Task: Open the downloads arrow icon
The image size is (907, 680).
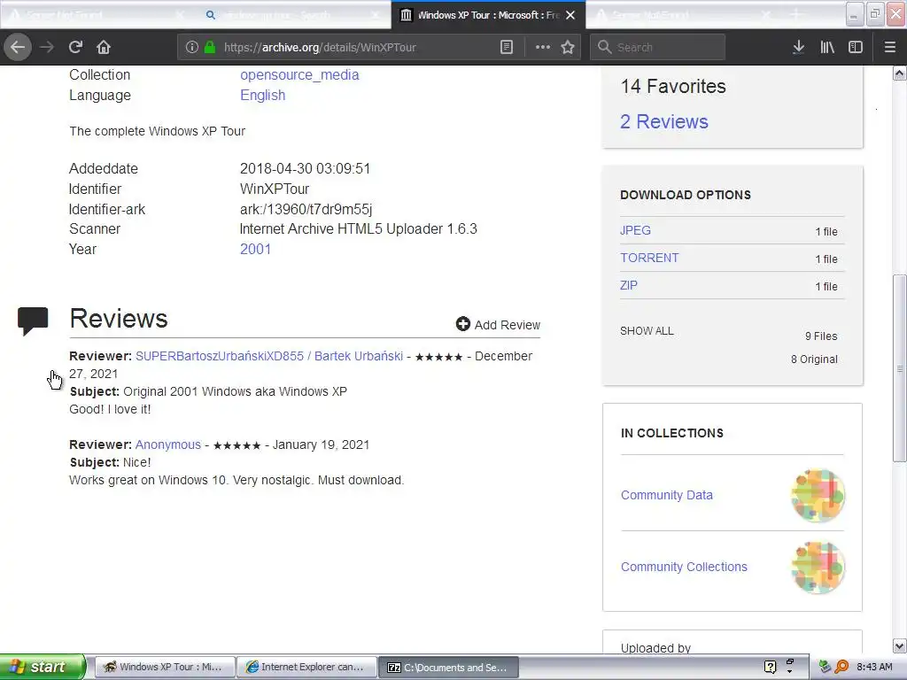Action: pos(798,47)
